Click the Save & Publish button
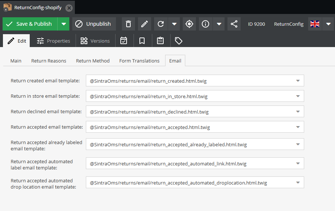 pyautogui.click(x=30, y=24)
